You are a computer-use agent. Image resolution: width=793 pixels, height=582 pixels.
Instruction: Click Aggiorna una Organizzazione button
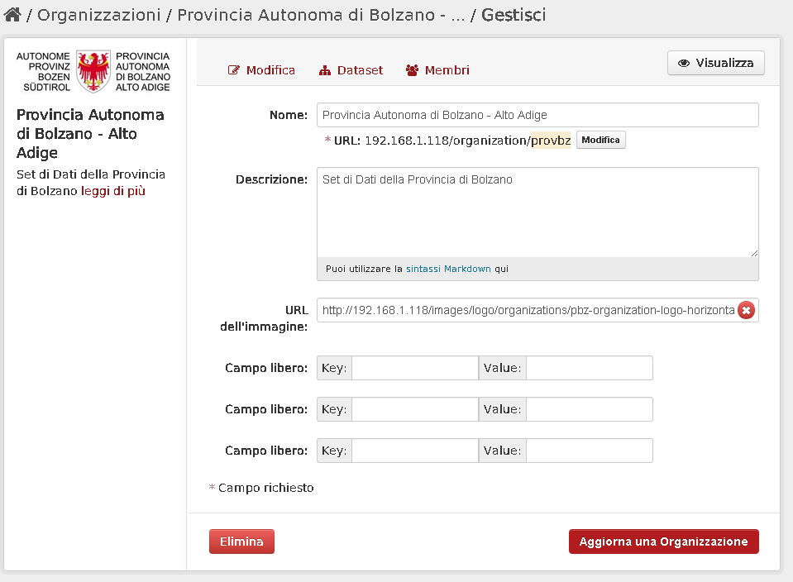(663, 541)
